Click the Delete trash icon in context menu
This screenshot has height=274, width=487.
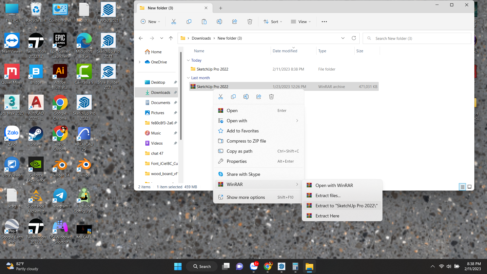click(x=271, y=97)
